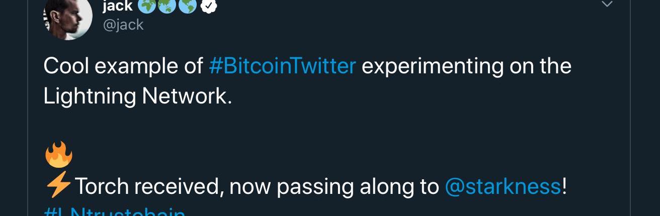The image size is (660, 216).
Task: Open the @jack handle below name
Action: 123,24
